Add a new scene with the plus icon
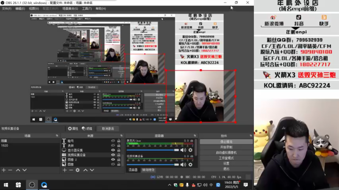The height and width of the screenshot is (190, 339). click(x=4, y=170)
